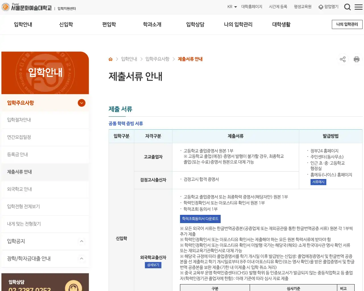Open the 나의 입학관리 main menu item
The height and width of the screenshot is (291, 364).
click(238, 24)
